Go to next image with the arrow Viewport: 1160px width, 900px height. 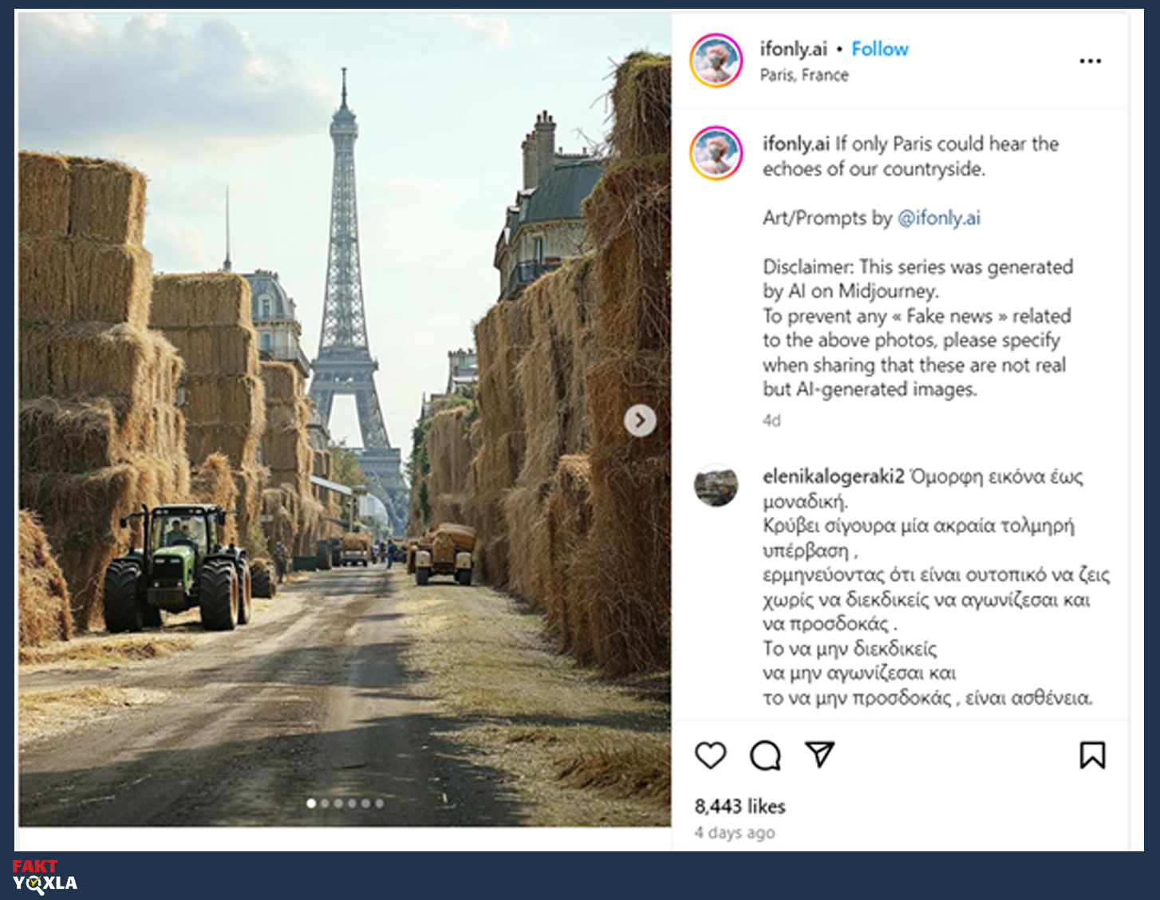640,420
